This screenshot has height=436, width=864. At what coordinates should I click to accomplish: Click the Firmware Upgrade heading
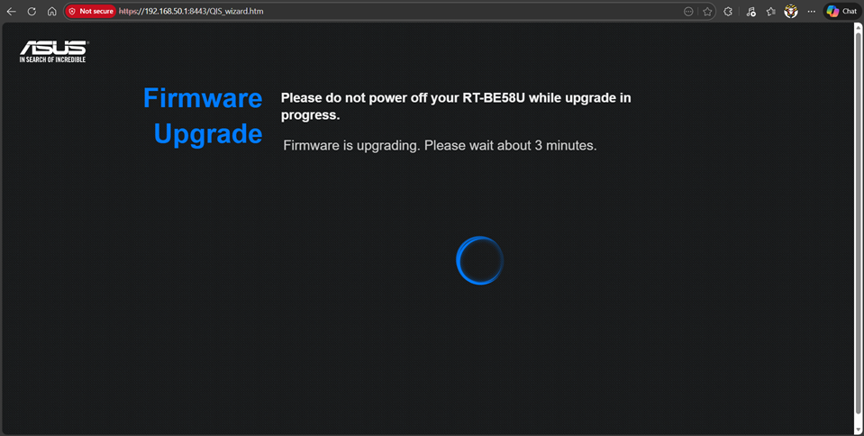[x=203, y=115]
